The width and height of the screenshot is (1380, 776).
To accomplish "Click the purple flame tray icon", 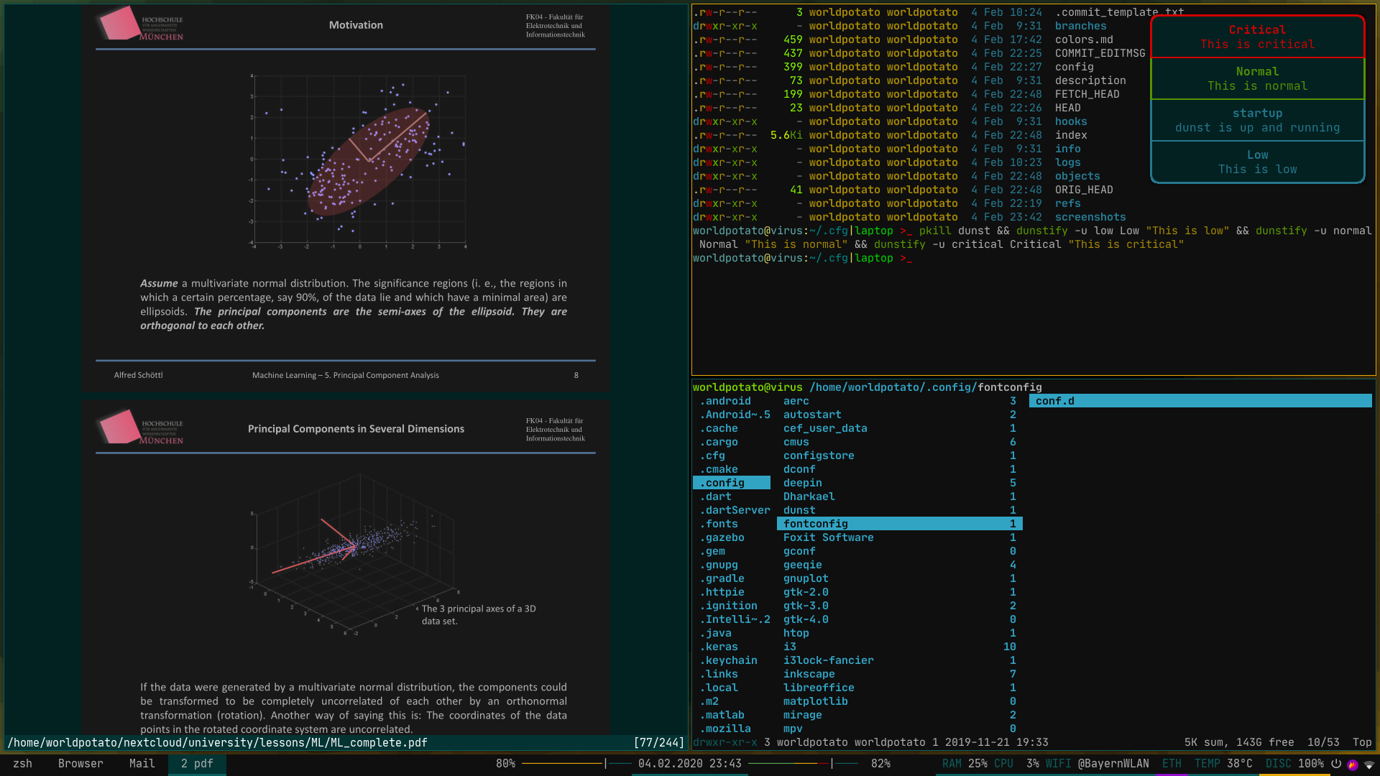I will pos(1353,765).
